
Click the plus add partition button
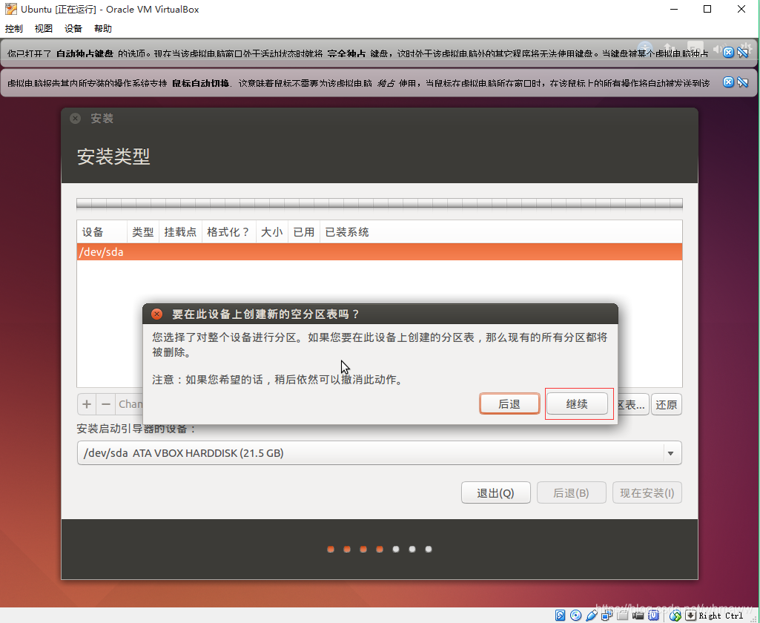pyautogui.click(x=87, y=404)
